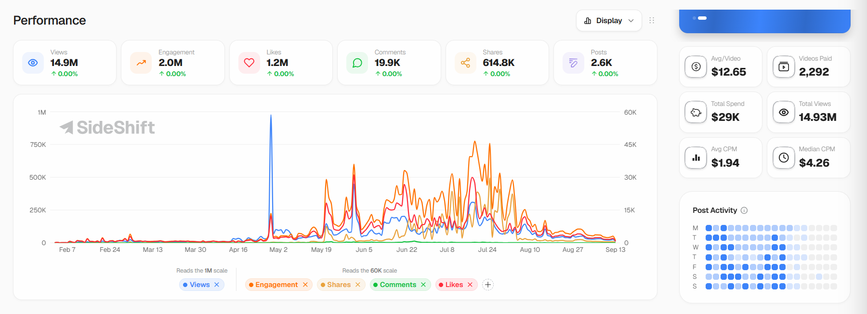Click the first Wednesday cell in Post Activity
The height and width of the screenshot is (314, 867).
[x=709, y=248]
